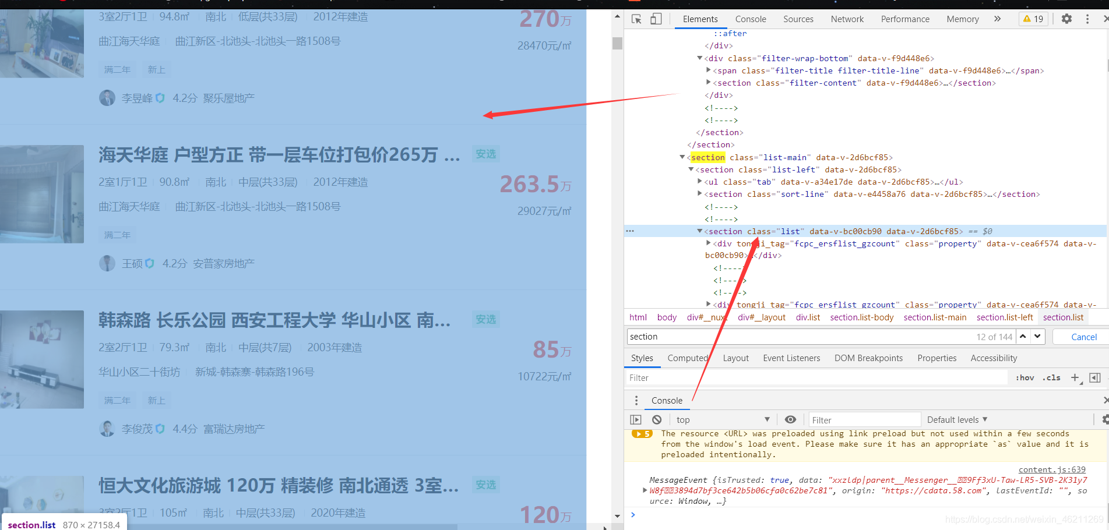1109x530 pixels.
Task: Open the Styles pane tab
Action: (x=642, y=358)
